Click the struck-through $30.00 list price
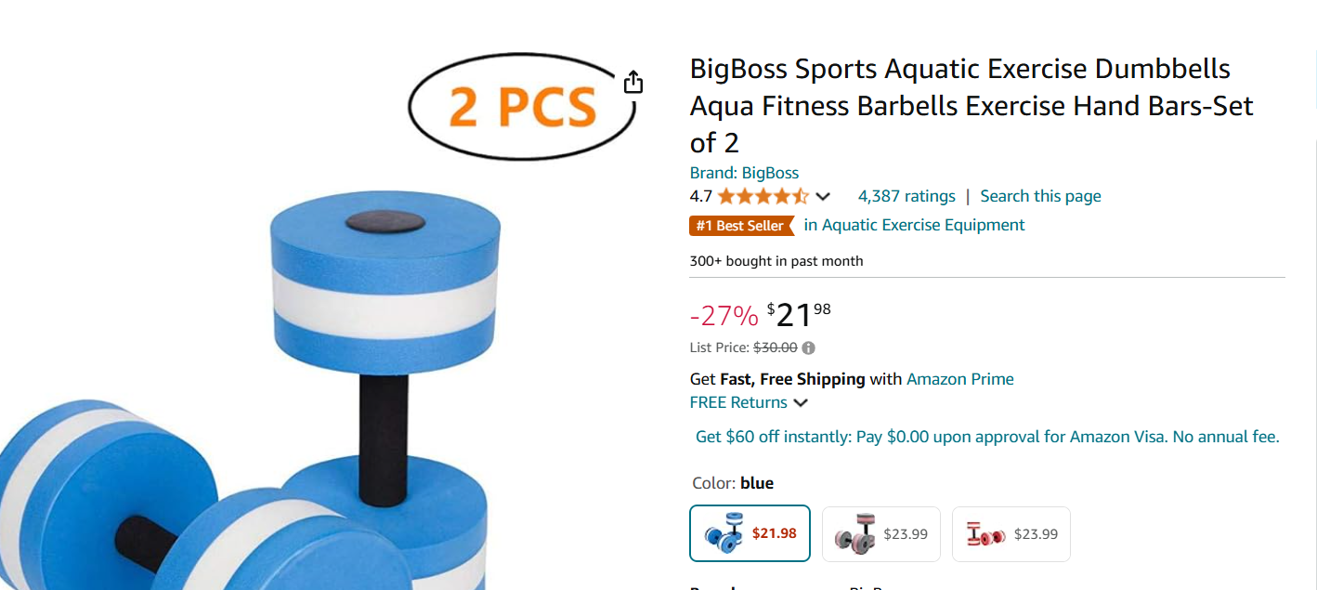The height and width of the screenshot is (590, 1317). point(775,348)
